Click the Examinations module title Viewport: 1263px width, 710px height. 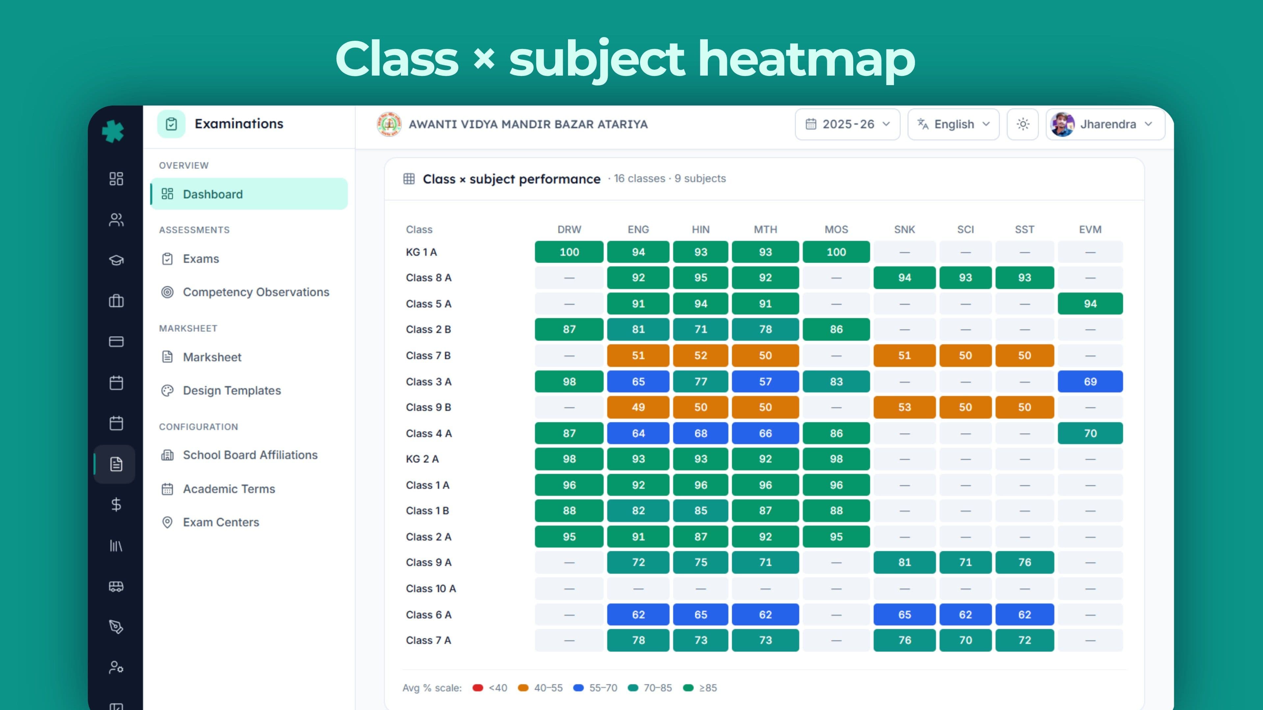[x=239, y=124]
